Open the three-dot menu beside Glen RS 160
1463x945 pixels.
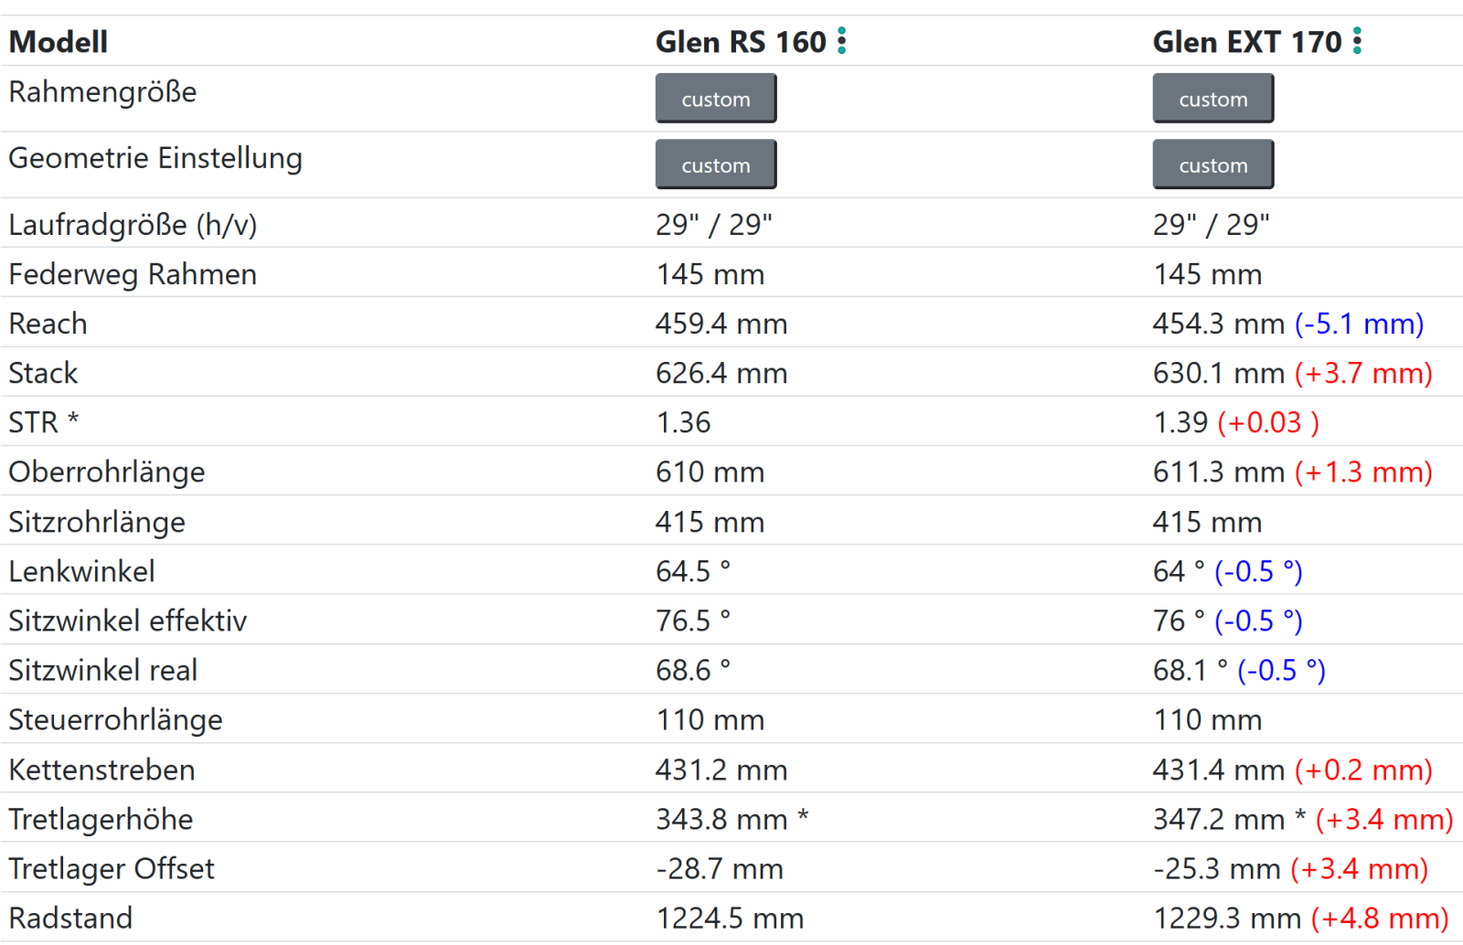(842, 41)
